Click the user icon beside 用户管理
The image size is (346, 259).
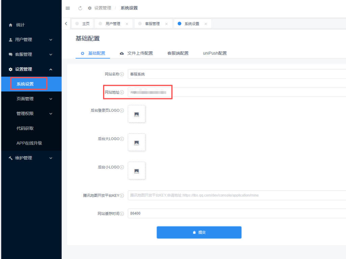10,40
